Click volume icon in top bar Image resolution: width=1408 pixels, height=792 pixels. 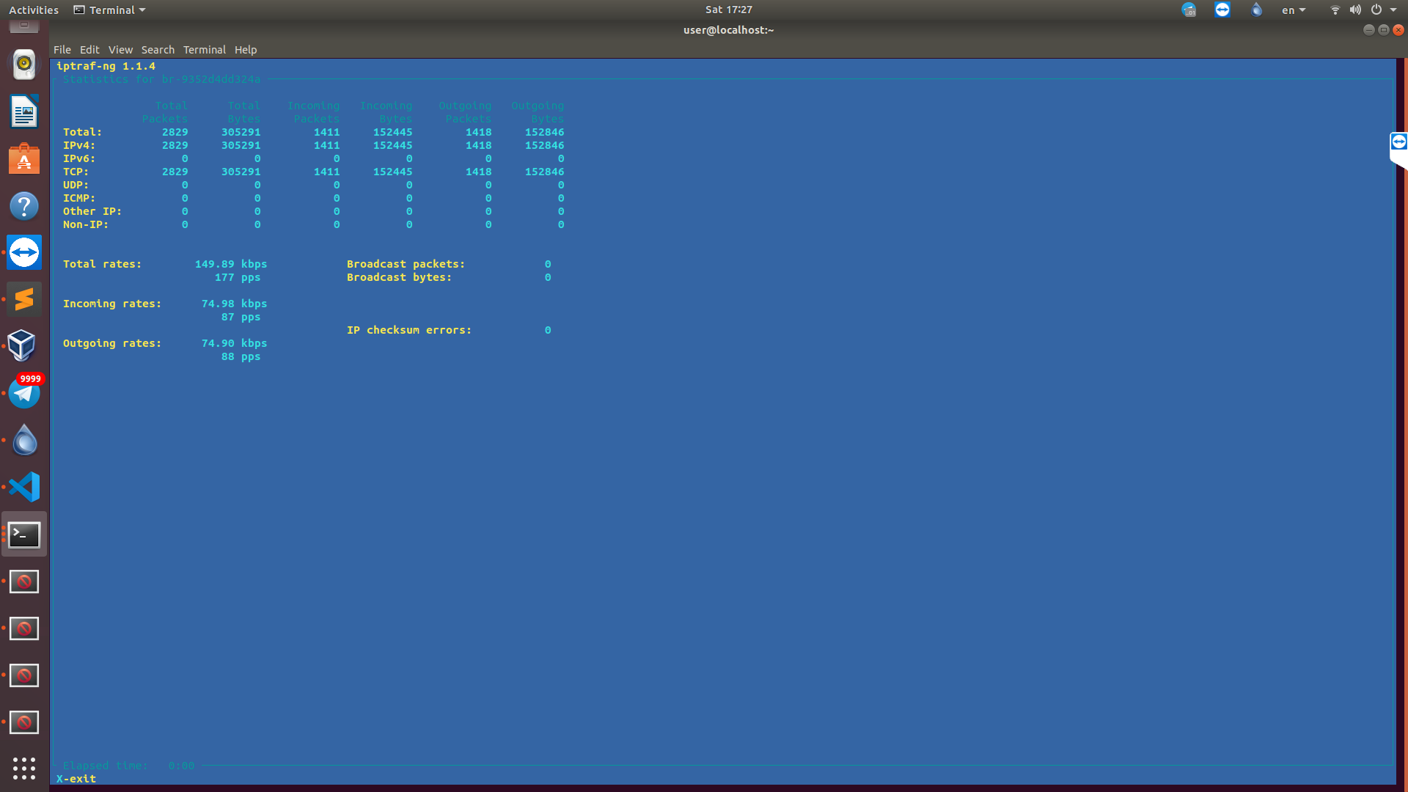1355,10
